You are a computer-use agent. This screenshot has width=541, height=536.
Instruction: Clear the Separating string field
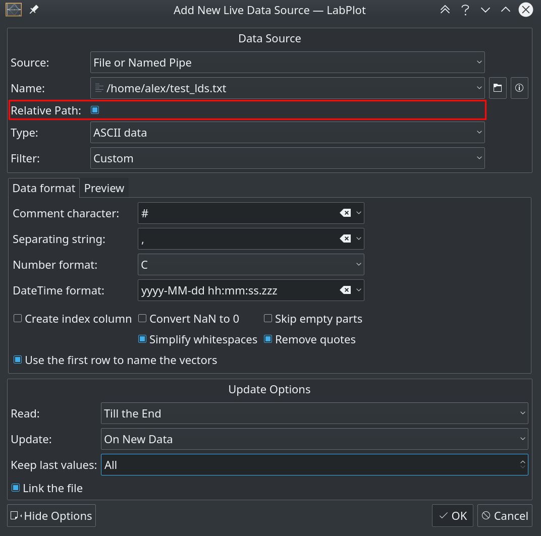(x=346, y=239)
